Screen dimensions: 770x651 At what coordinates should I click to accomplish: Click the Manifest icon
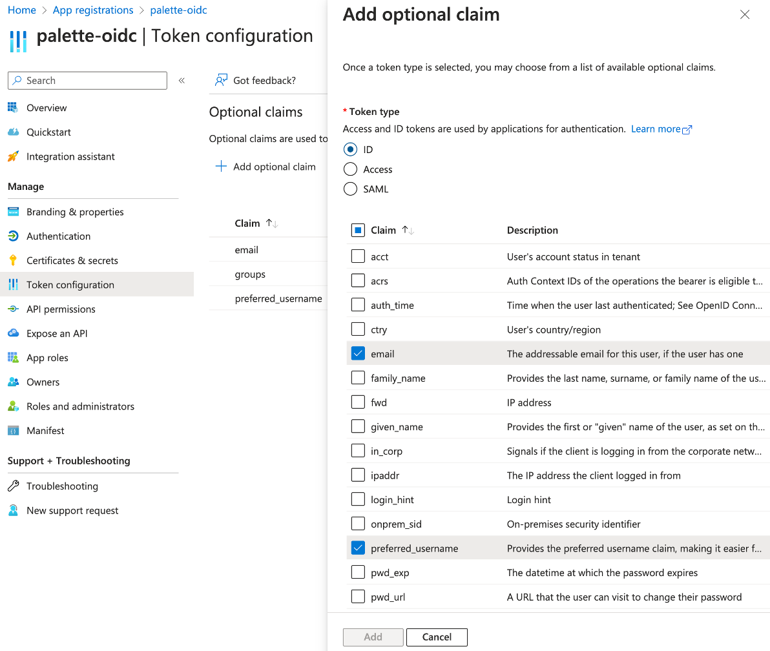pos(14,431)
